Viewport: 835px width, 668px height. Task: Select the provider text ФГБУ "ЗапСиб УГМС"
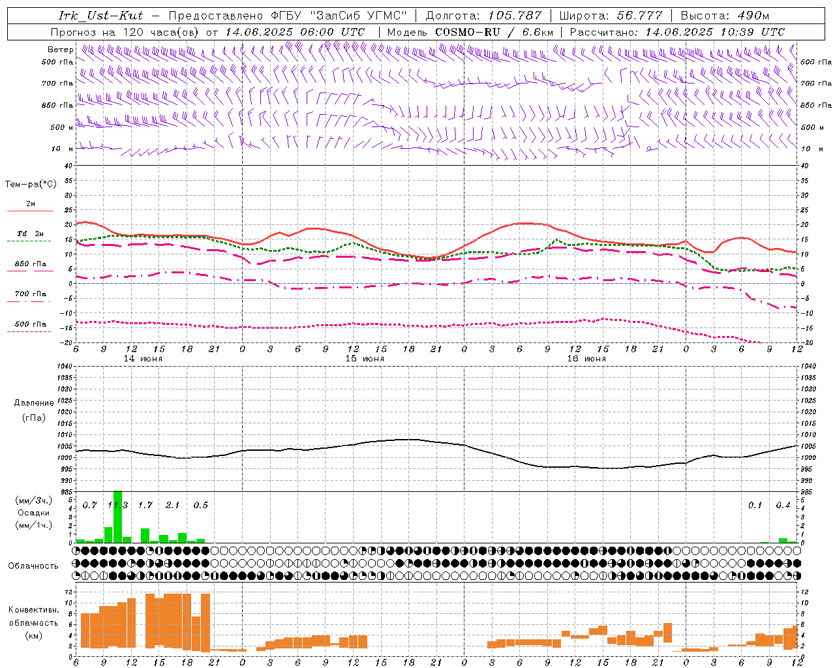[339, 16]
